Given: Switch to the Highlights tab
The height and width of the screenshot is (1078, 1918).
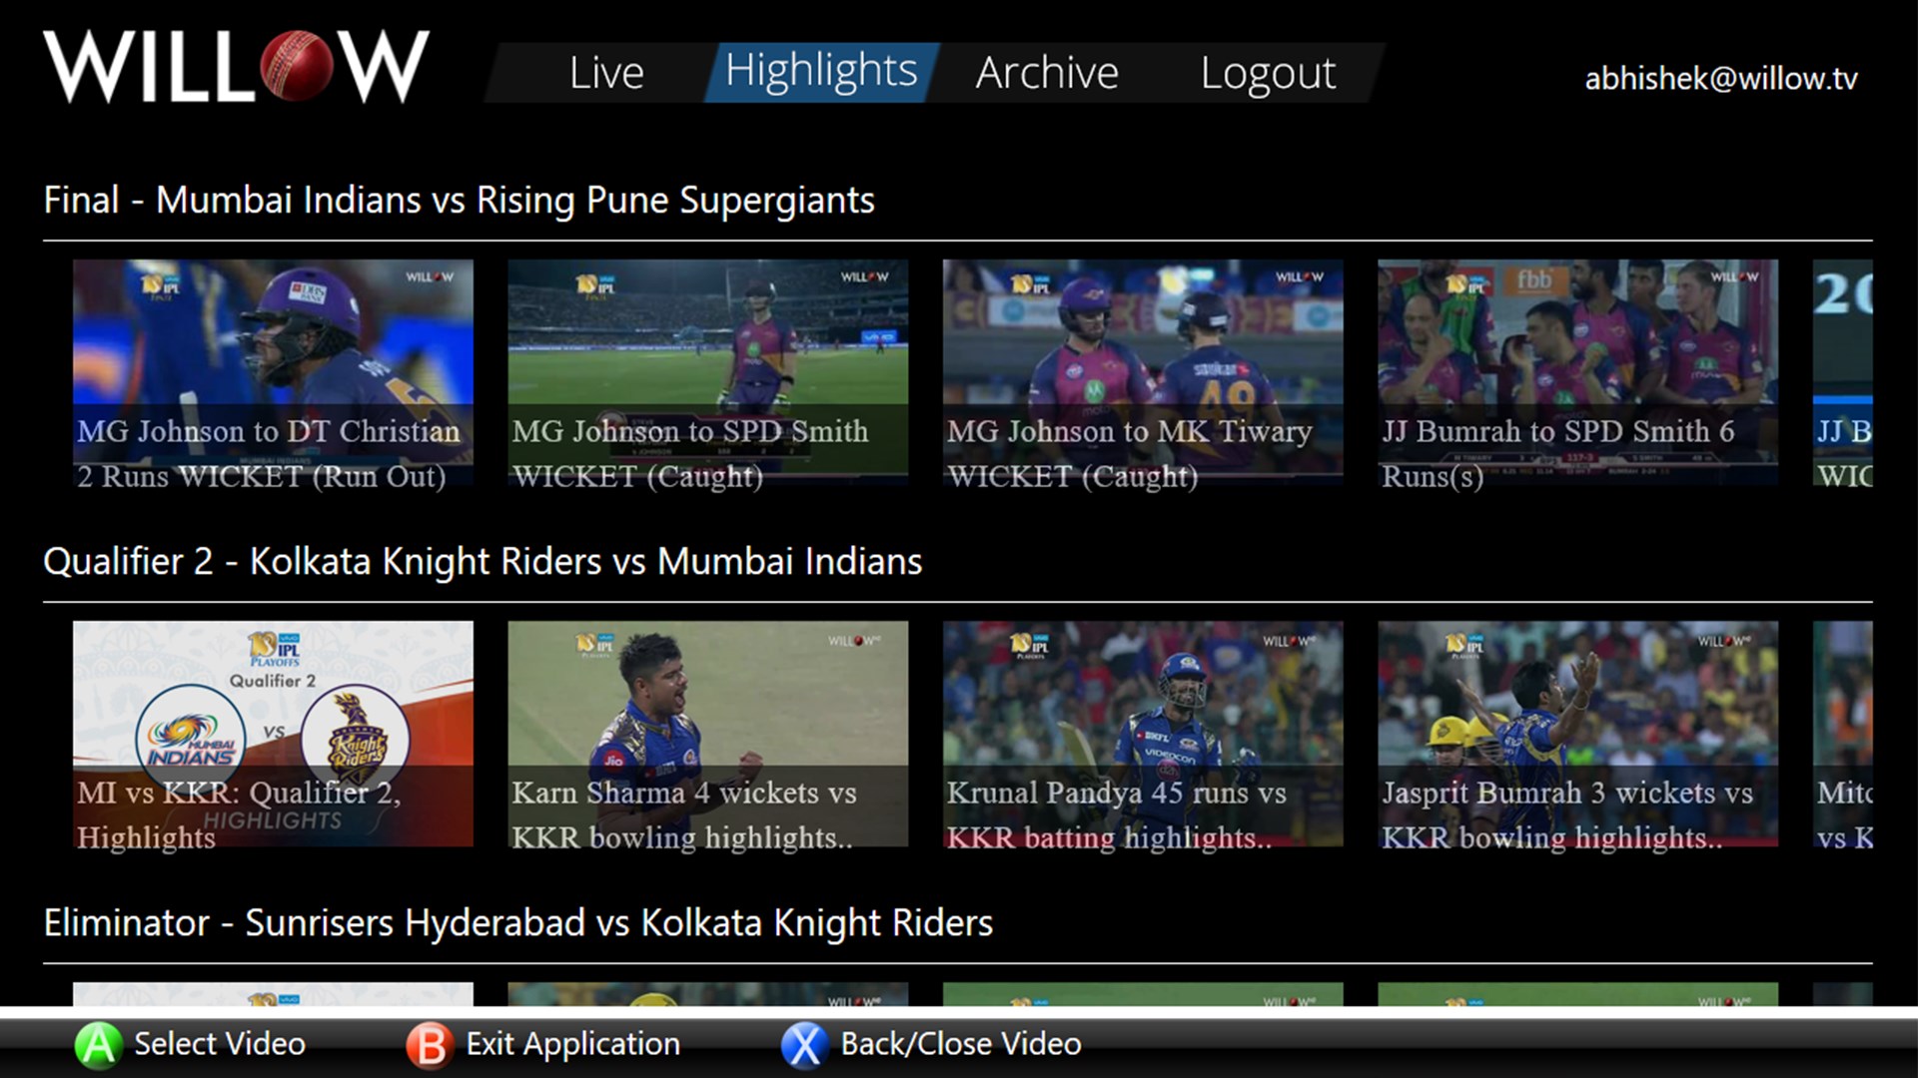Looking at the screenshot, I should tap(820, 73).
